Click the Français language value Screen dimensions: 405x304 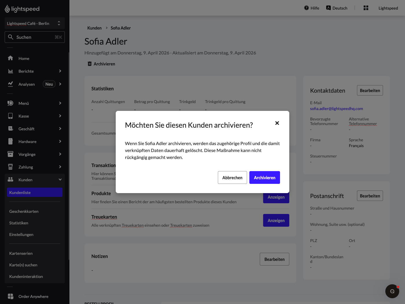coord(356,146)
